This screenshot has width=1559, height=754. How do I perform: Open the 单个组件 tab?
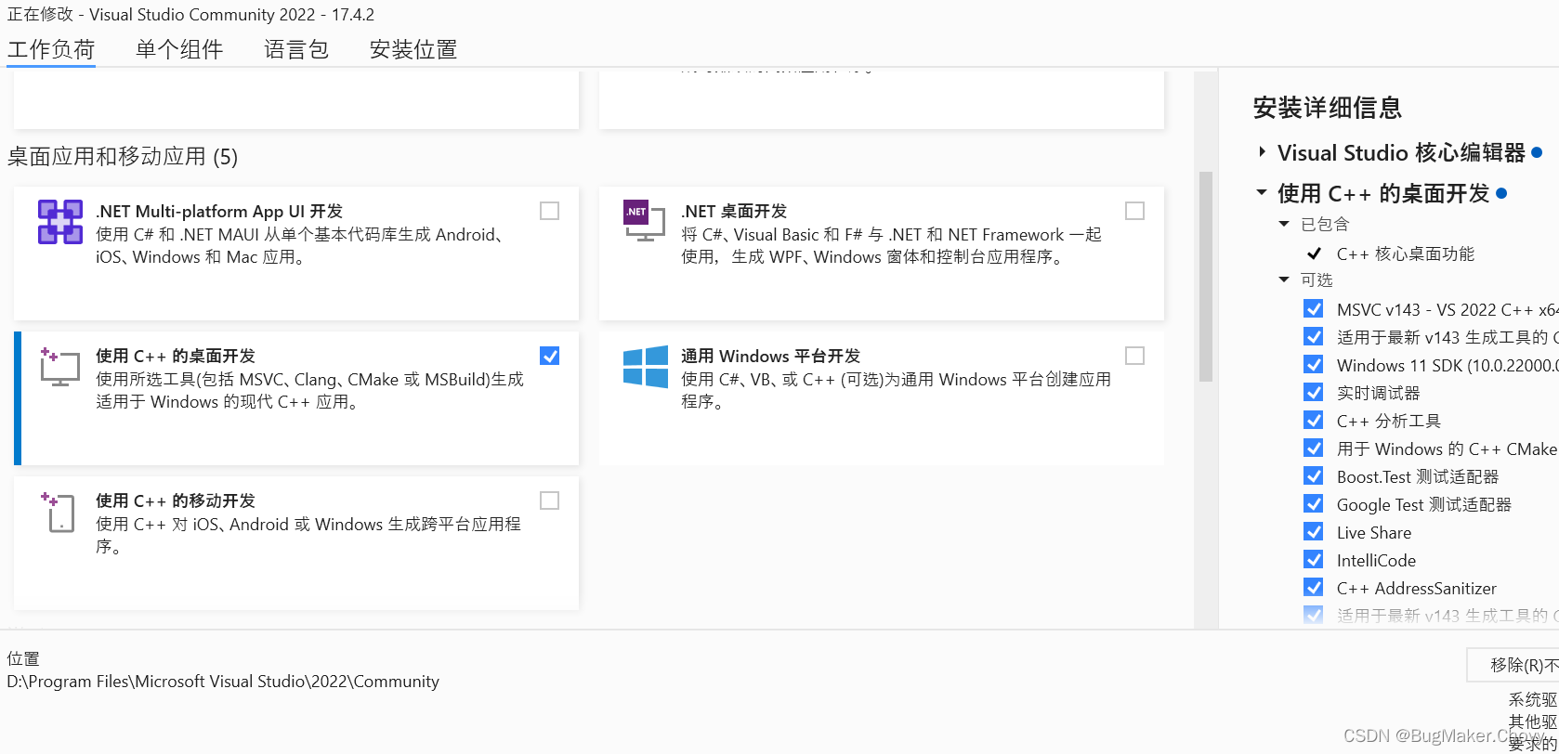(x=179, y=49)
